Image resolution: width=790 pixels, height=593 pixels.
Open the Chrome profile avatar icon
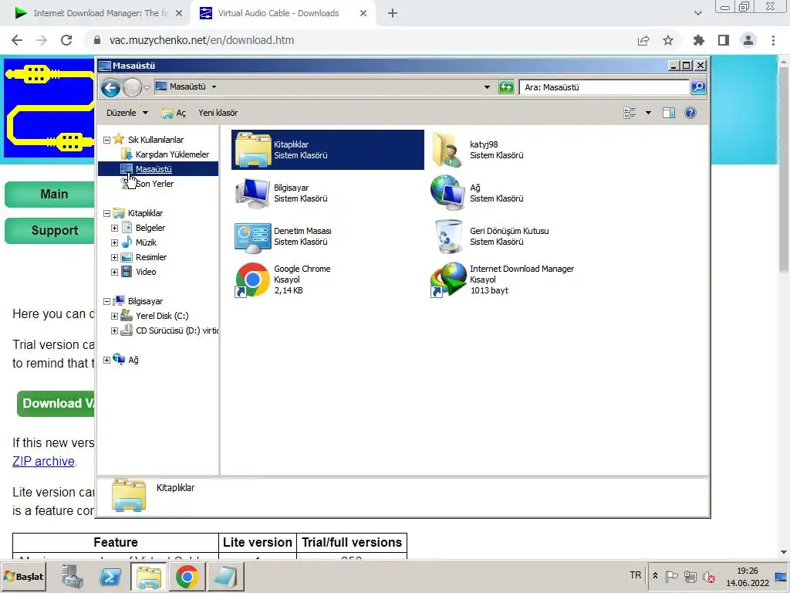pos(748,40)
